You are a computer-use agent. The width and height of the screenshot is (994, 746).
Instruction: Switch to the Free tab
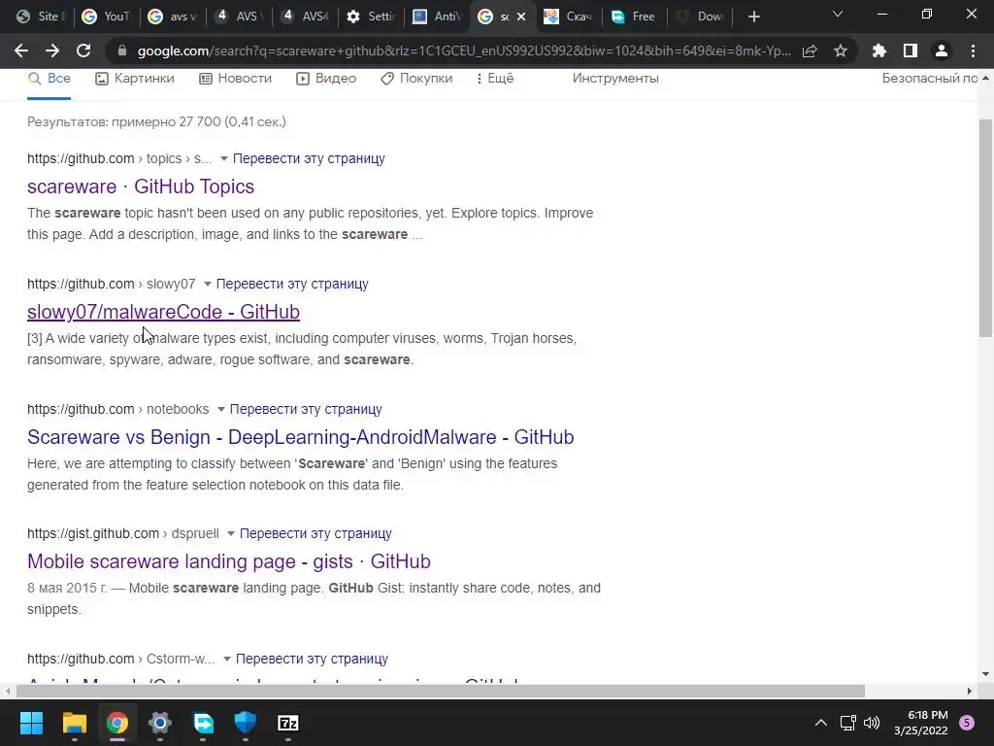(634, 17)
